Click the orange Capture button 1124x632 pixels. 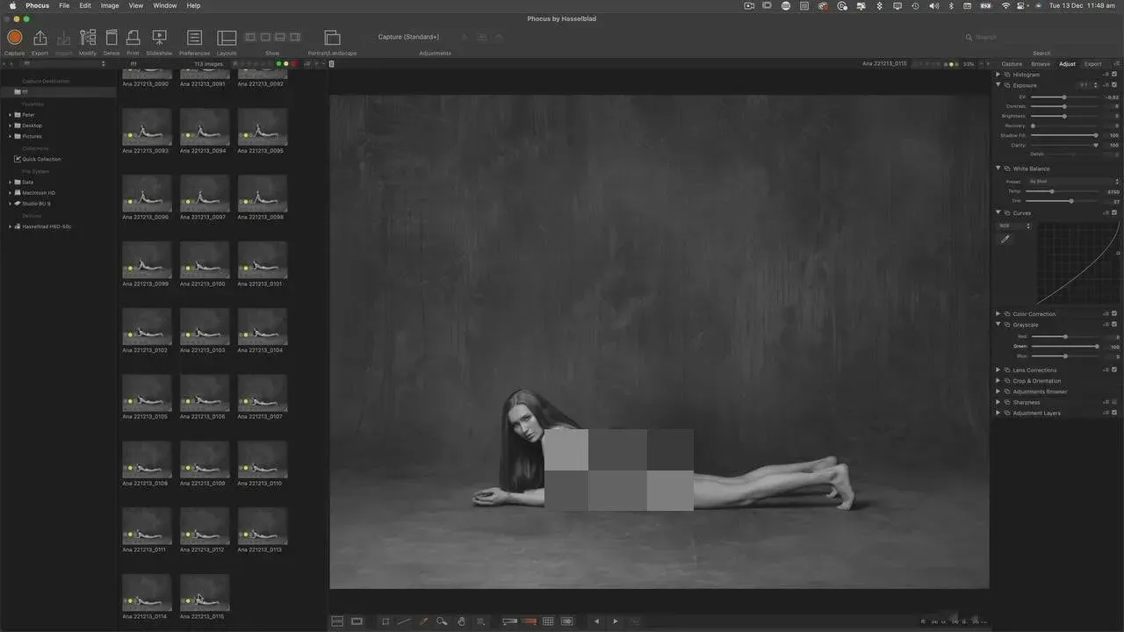pyautogui.click(x=14, y=38)
